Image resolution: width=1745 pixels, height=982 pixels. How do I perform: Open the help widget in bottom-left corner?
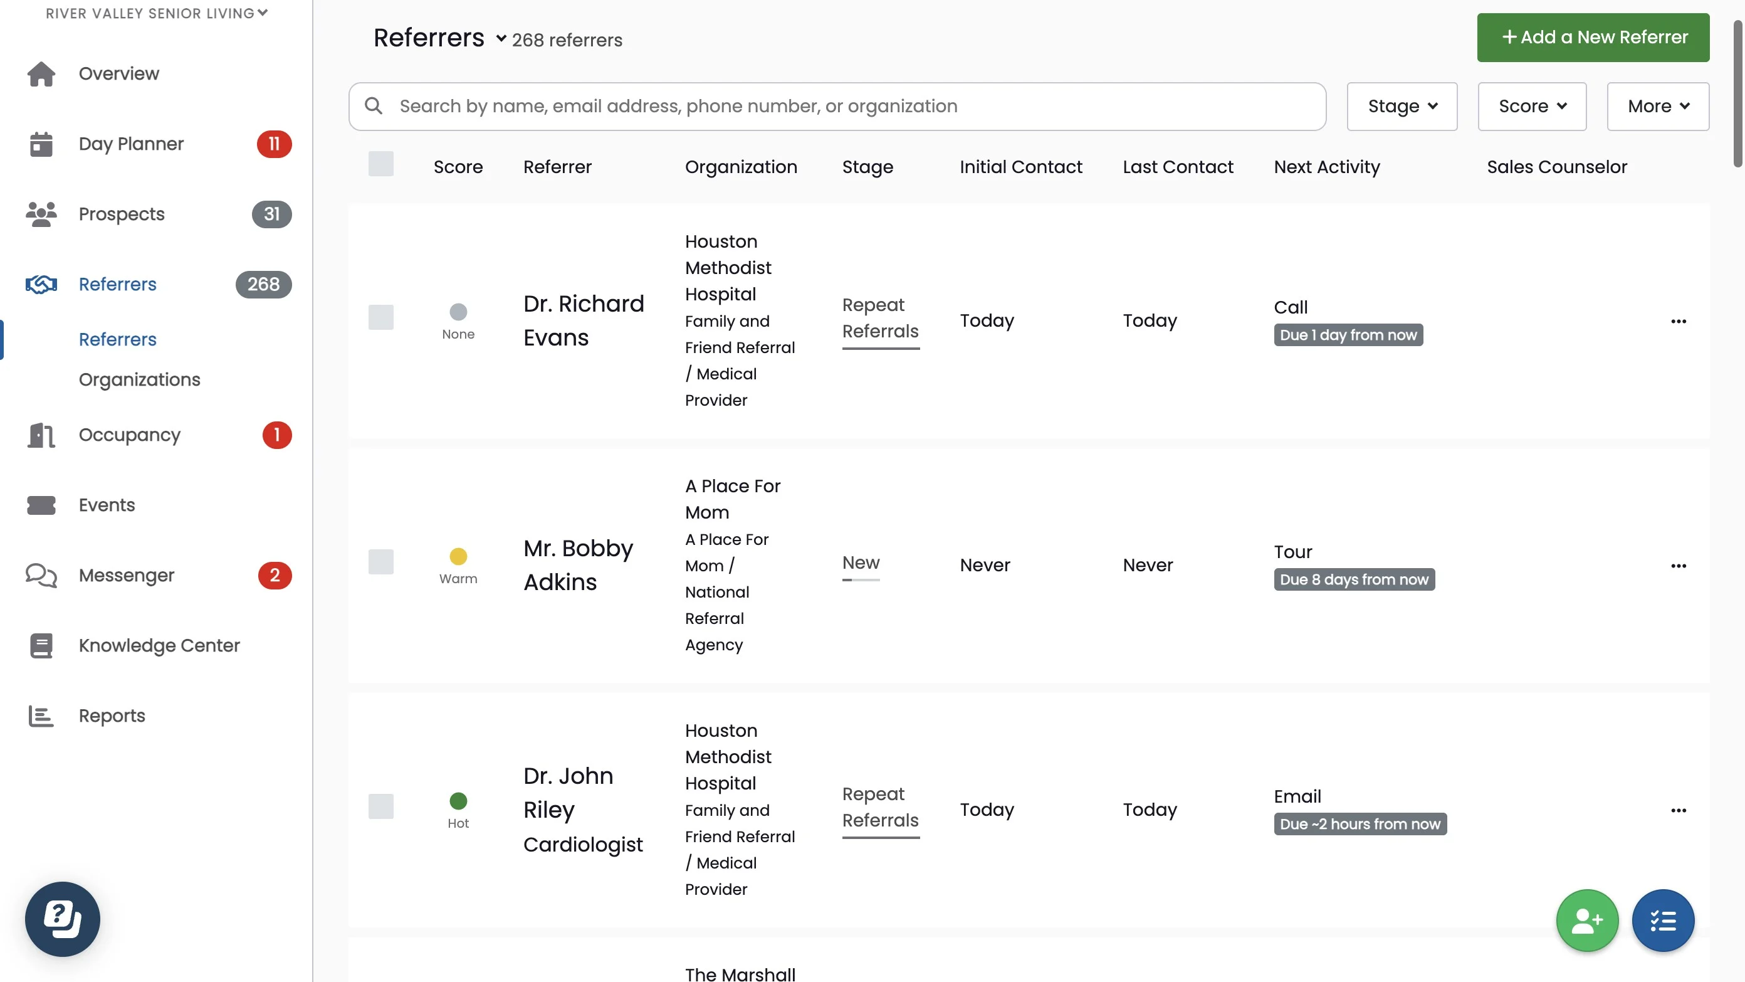[x=62, y=919]
